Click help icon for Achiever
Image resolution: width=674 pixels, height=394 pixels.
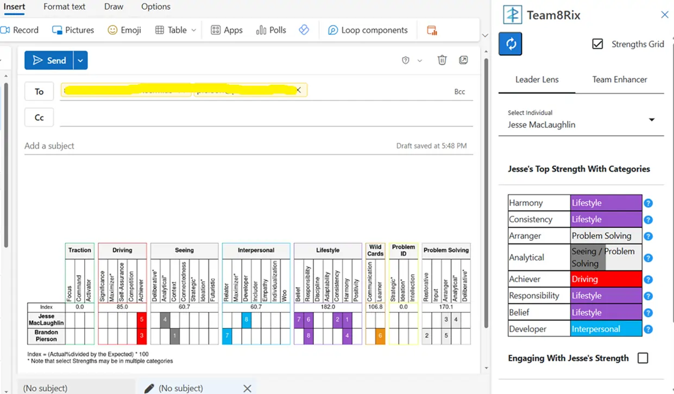click(648, 279)
